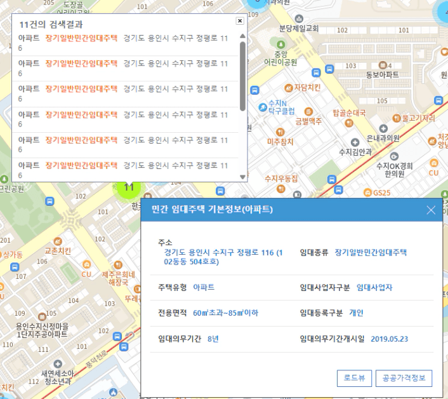Click the green 11 cluster marker
Image resolution: width=448 pixels, height=399 pixels.
pyautogui.click(x=129, y=189)
